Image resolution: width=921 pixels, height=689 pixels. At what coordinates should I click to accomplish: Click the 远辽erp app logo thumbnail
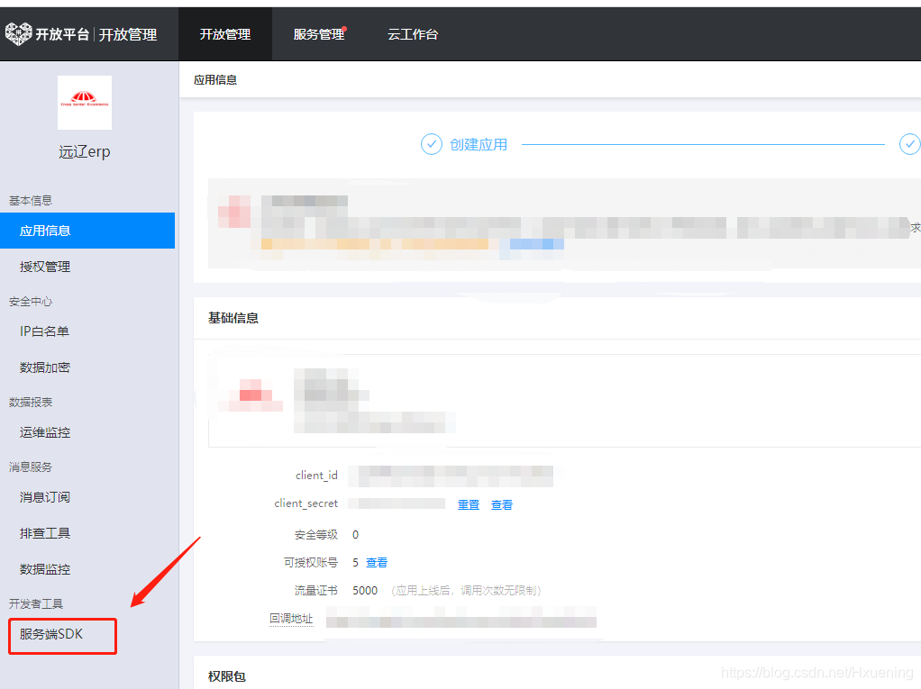(x=85, y=103)
